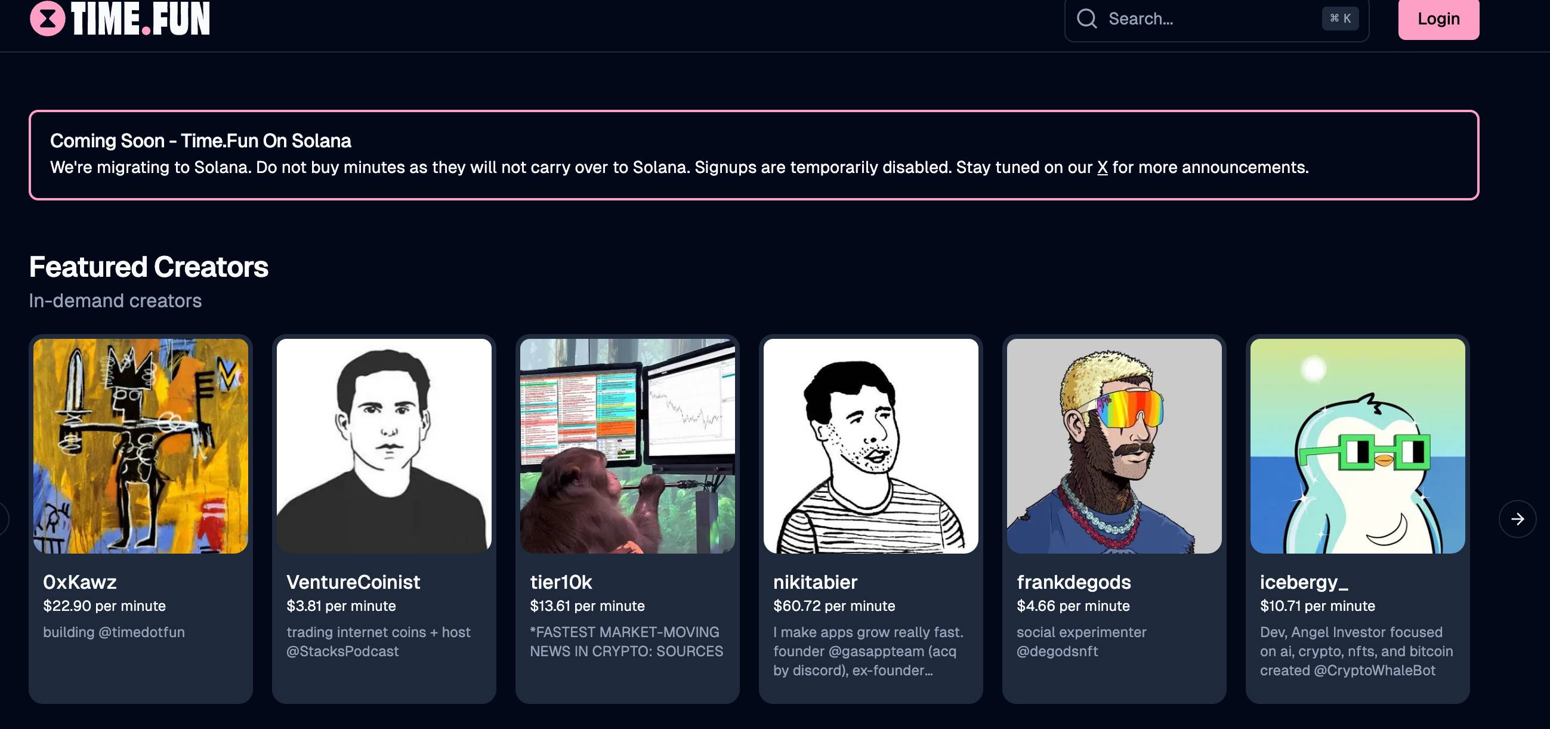The width and height of the screenshot is (1550, 729).
Task: Focus the Search input field
Action: [1216, 19]
